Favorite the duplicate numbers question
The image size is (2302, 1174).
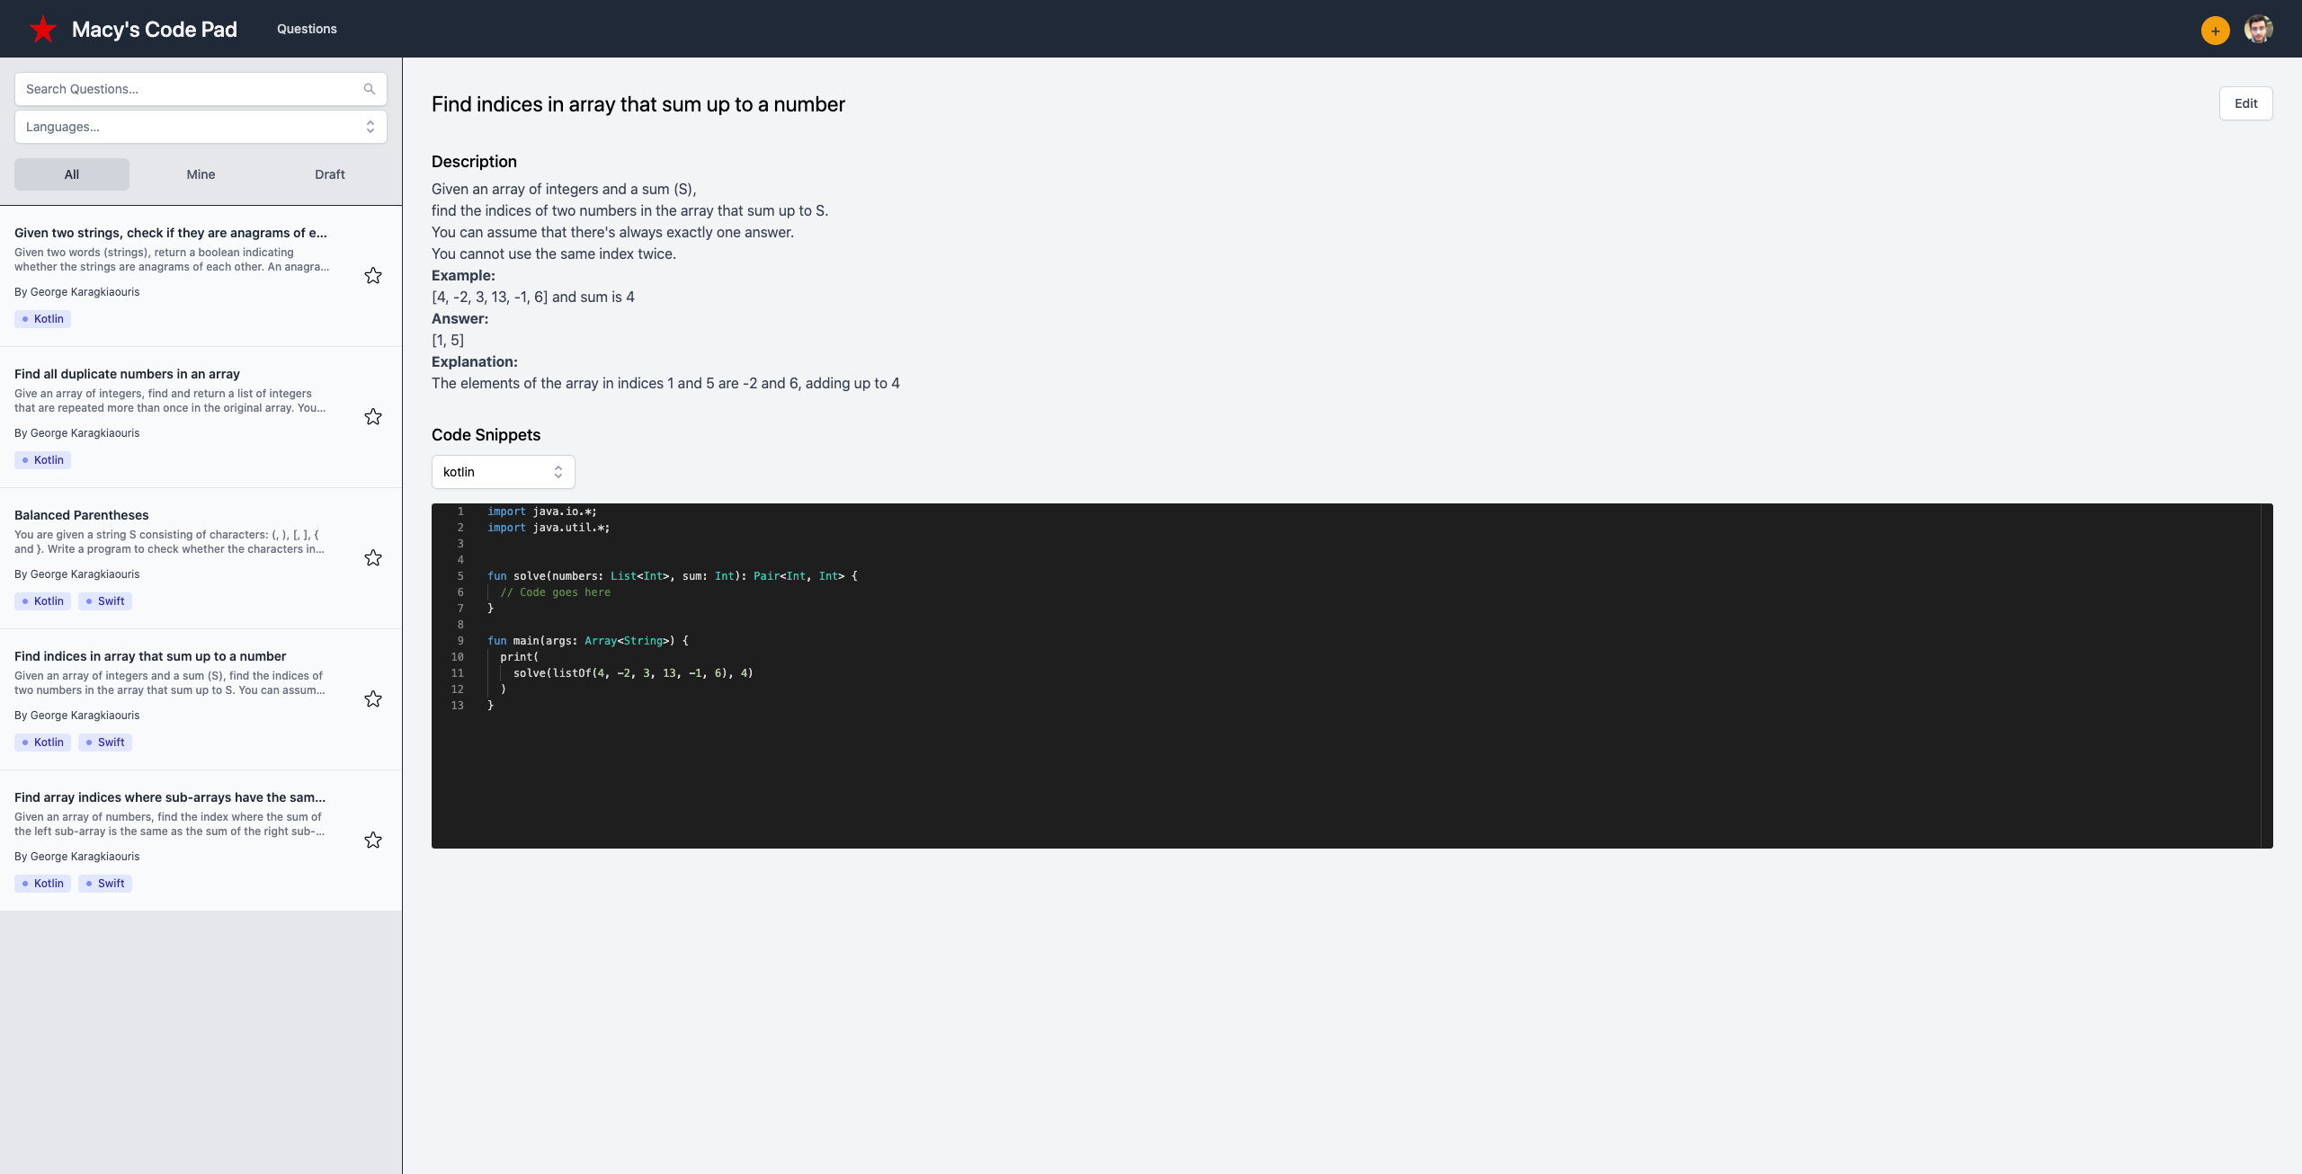click(x=373, y=417)
